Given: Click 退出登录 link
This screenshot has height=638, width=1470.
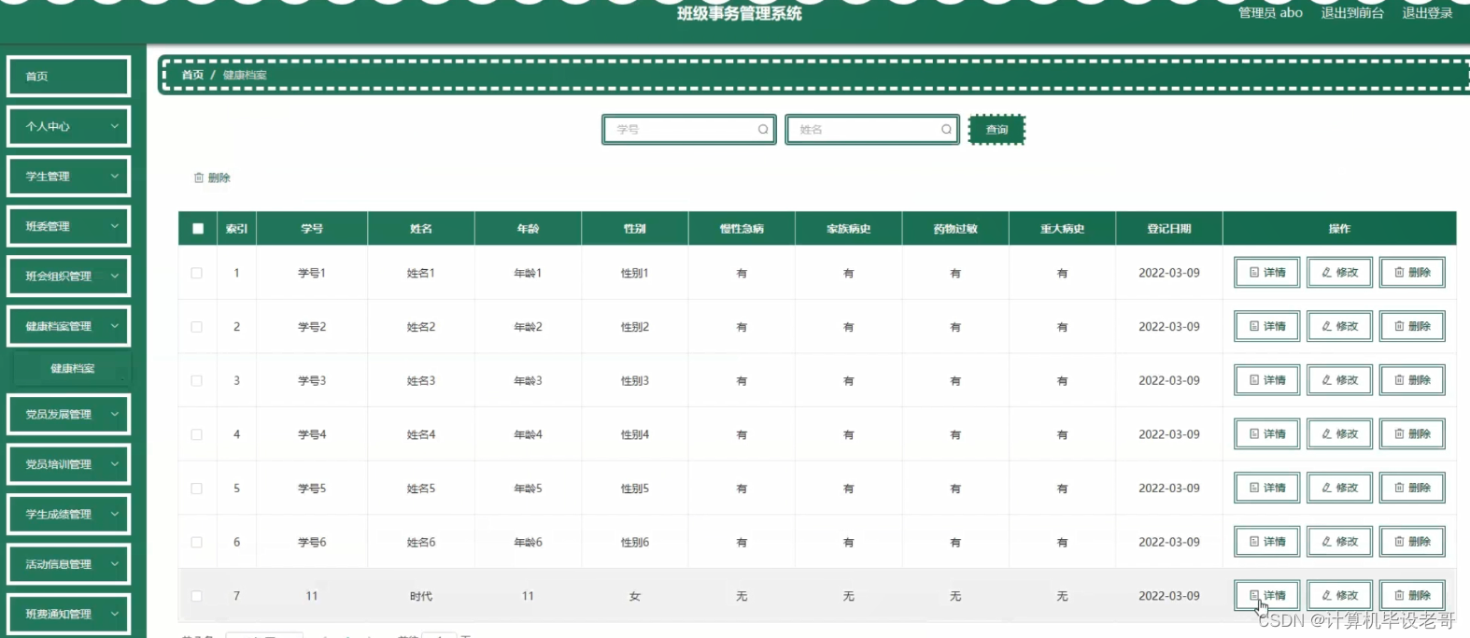Looking at the screenshot, I should [1427, 13].
